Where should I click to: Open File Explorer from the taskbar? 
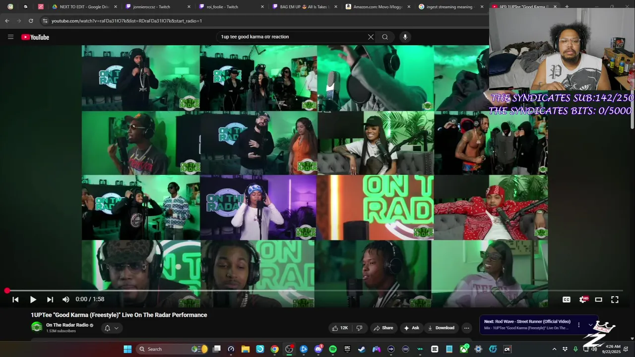(246, 349)
